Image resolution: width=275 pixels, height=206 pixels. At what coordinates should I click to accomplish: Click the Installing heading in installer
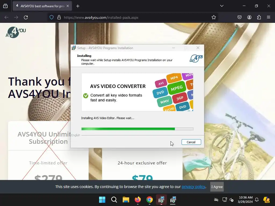coord(84,56)
